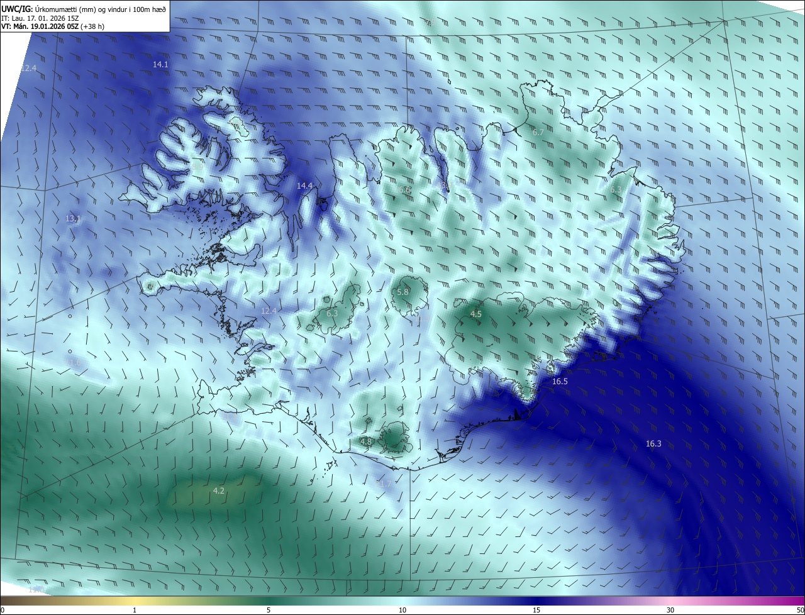Screen dimensions: 805x615
Task: Click the legend's 0 start label
Action: (3, 610)
